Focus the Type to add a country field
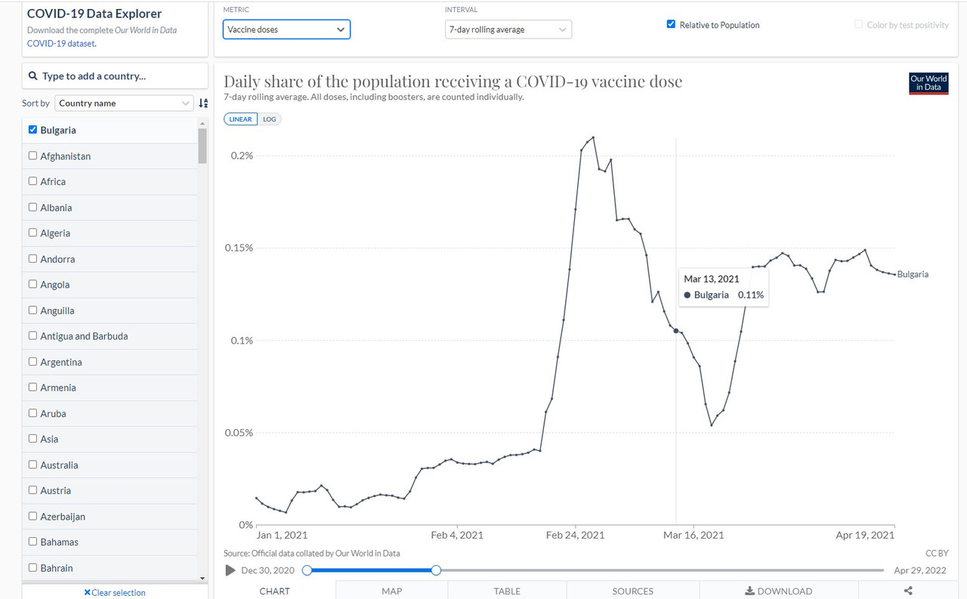 click(115, 76)
